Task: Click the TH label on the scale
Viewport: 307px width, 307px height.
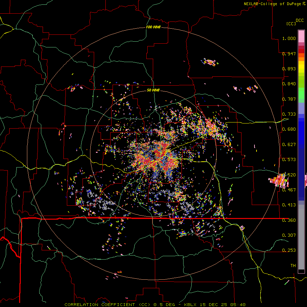Action: point(293,266)
